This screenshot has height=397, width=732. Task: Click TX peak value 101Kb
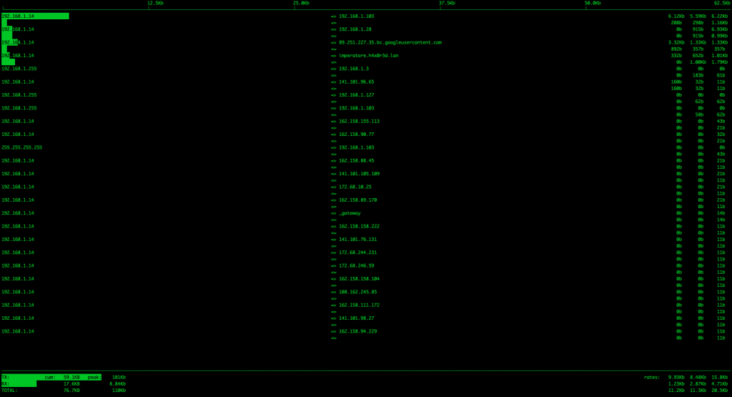[x=119, y=378]
